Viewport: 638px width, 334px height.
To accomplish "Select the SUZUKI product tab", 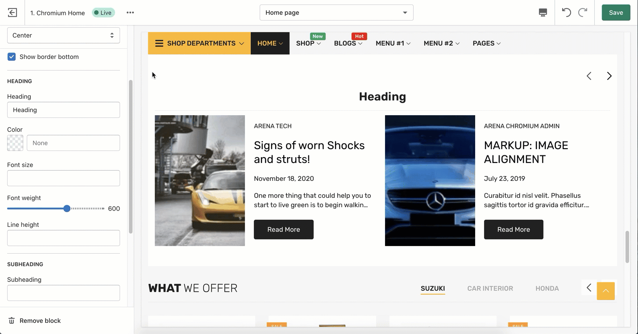I will pos(433,288).
